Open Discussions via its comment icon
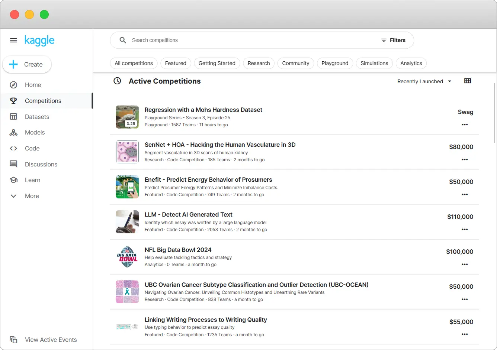Image resolution: width=497 pixels, height=350 pixels. coord(13,164)
